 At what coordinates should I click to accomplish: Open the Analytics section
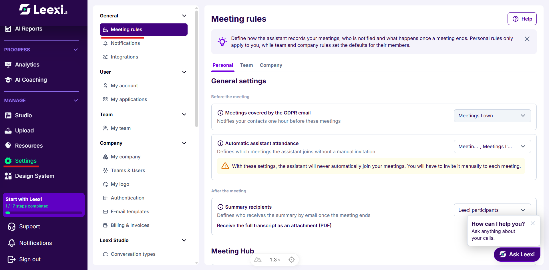pyautogui.click(x=22, y=65)
